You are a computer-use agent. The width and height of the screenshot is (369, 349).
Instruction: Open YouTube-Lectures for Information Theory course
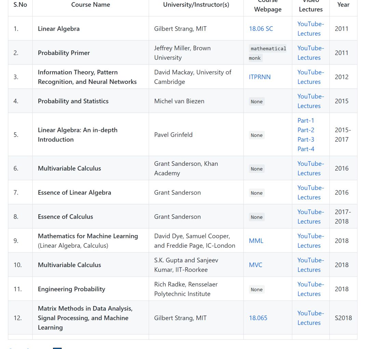coord(310,77)
